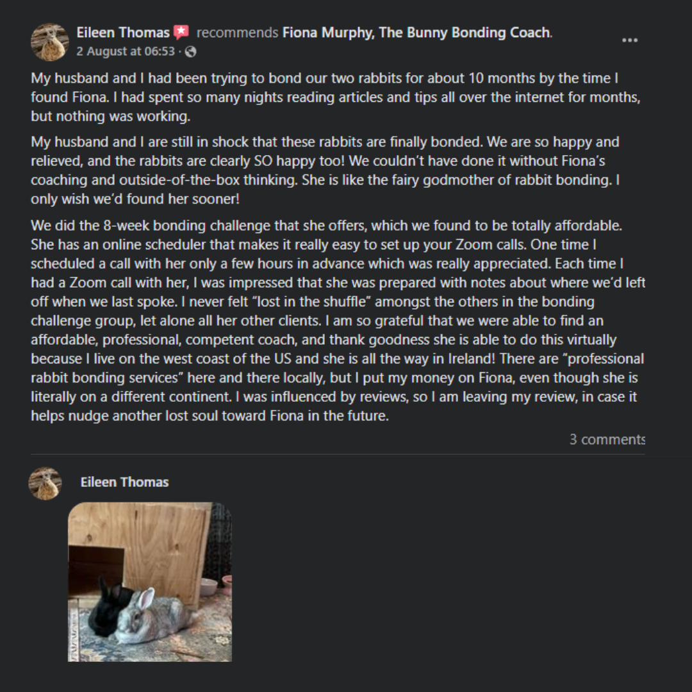This screenshot has width=692, height=692.
Task: Click Eileen Thomas's name on the photo comment
Action: point(124,482)
